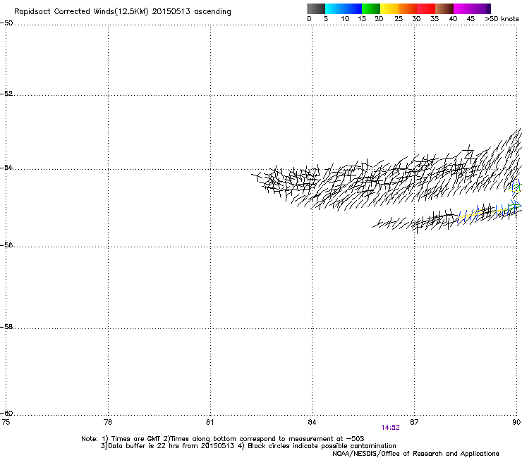Screen dimensions: 522x458
Task: Click the 87 longitude axis label
Action: click(x=414, y=422)
